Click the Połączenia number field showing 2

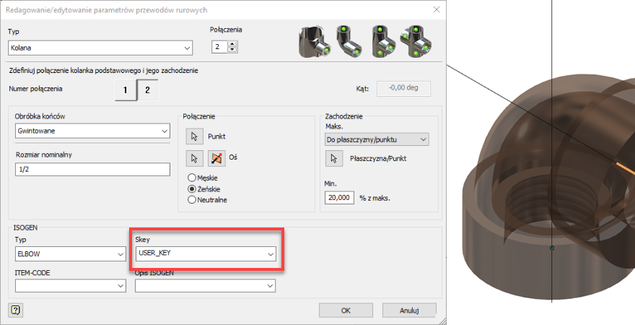219,47
